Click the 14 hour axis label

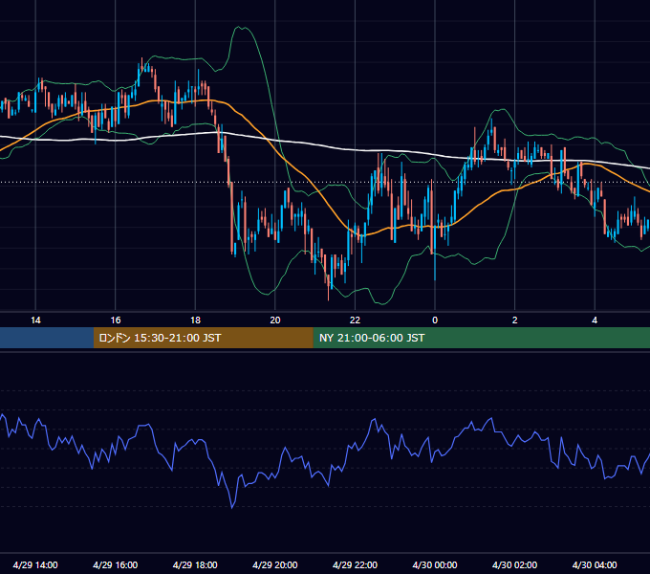[x=35, y=320]
